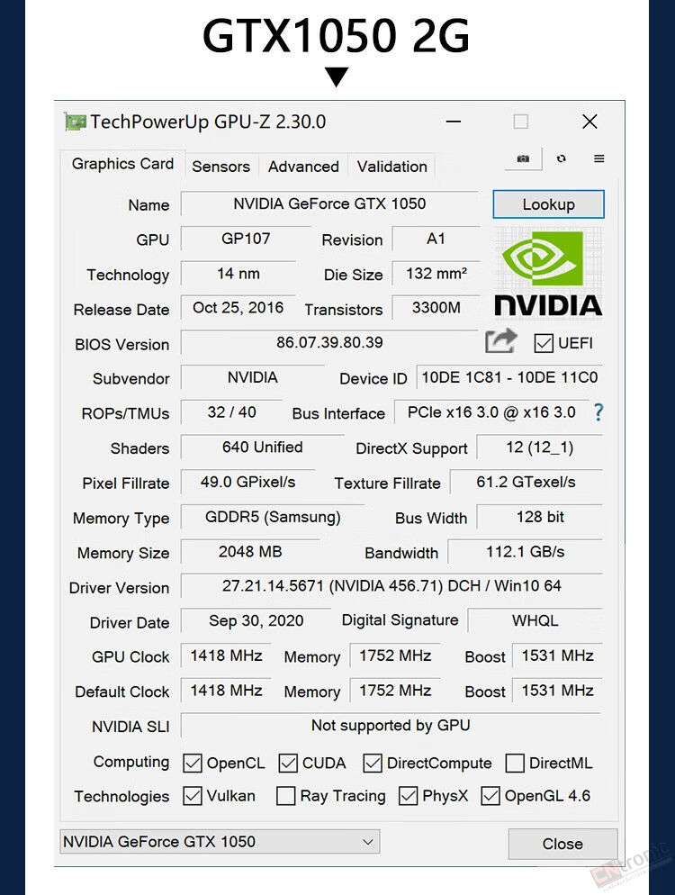The width and height of the screenshot is (675, 895).
Task: Click the Name field NVIDIA GeForce GTX 1050
Action: 329,203
